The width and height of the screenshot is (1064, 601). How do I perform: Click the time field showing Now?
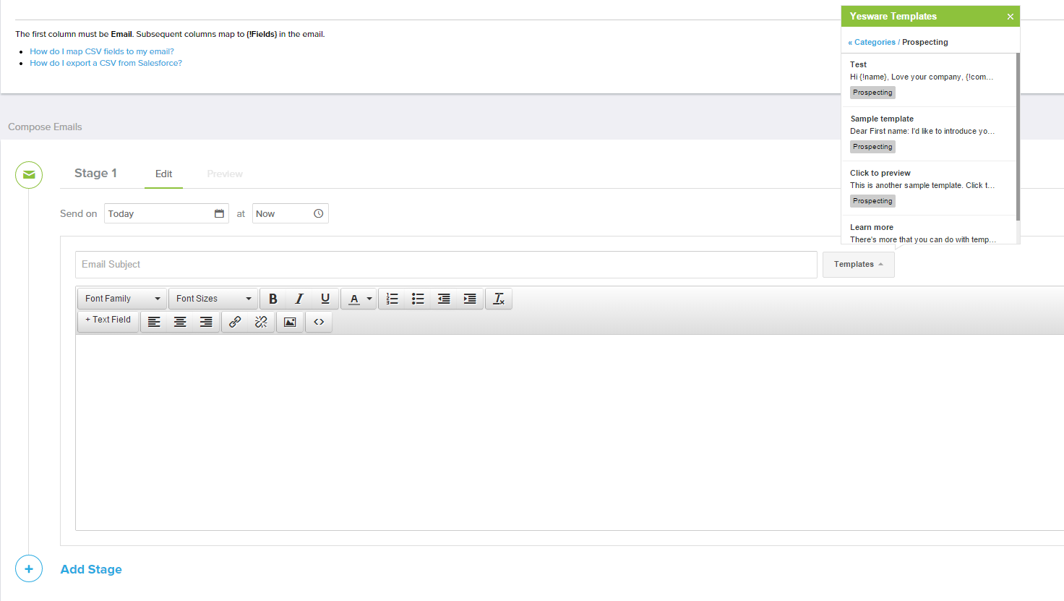290,213
